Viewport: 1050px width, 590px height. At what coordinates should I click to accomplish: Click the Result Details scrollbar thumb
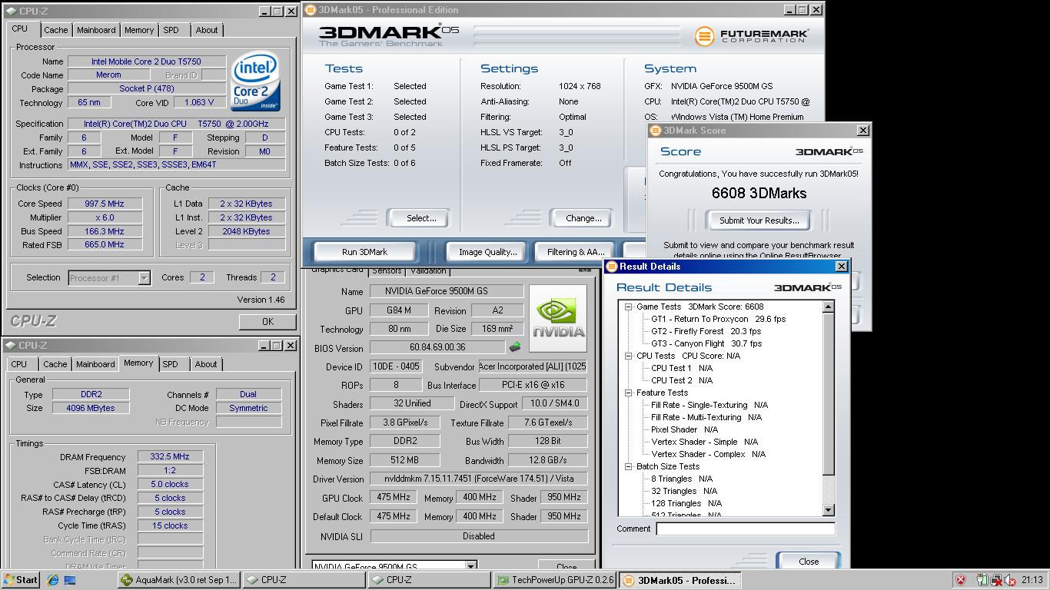(828, 393)
